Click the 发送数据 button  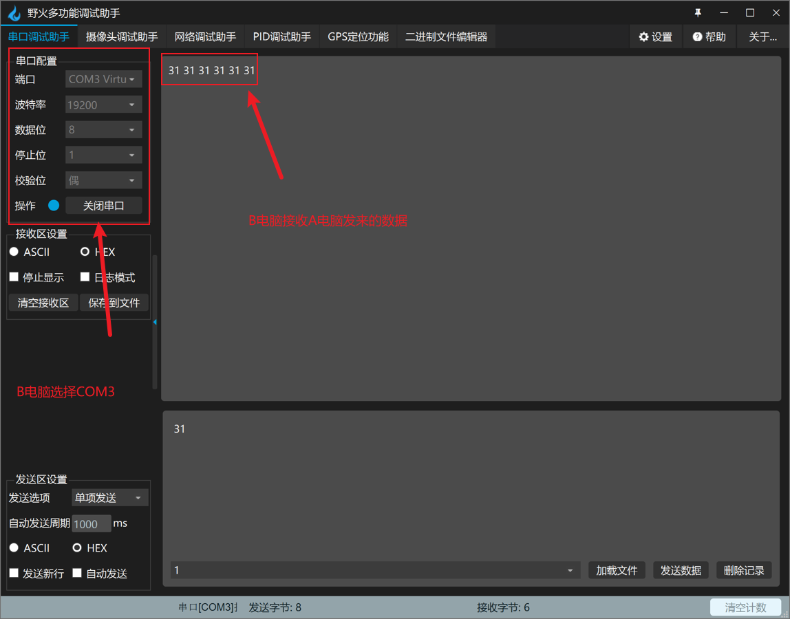(x=681, y=570)
